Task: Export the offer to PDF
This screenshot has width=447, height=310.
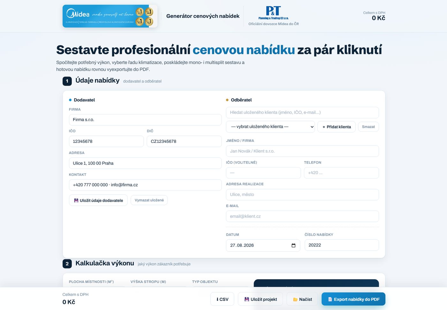Action: (x=353, y=299)
